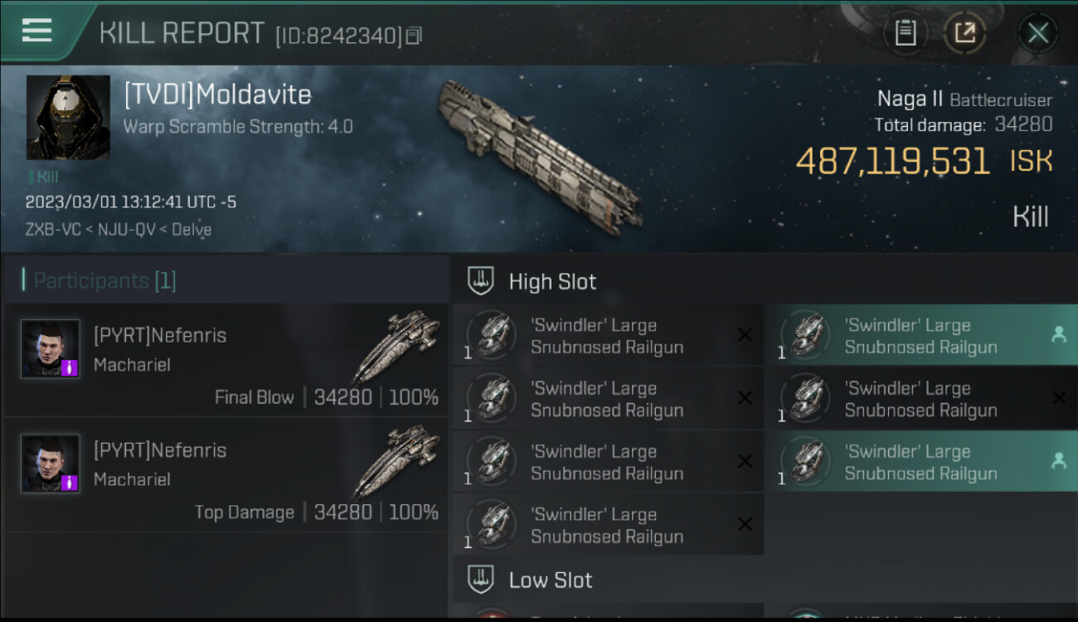Click person icon on last highlighted railgun
1078x622 pixels.
point(1058,462)
